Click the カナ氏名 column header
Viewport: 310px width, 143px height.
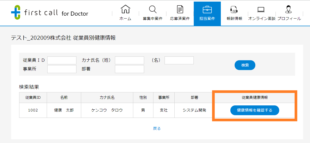(107, 97)
